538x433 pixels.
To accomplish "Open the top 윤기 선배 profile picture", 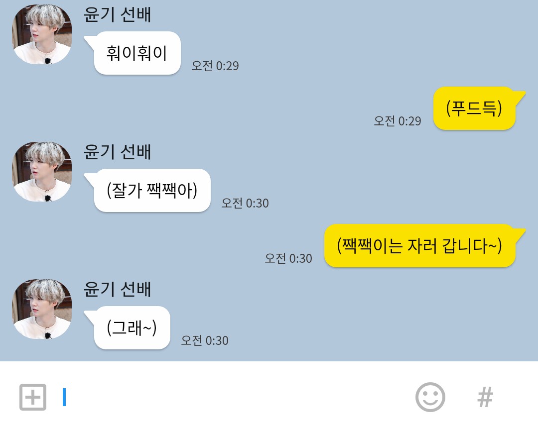I will (42, 34).
